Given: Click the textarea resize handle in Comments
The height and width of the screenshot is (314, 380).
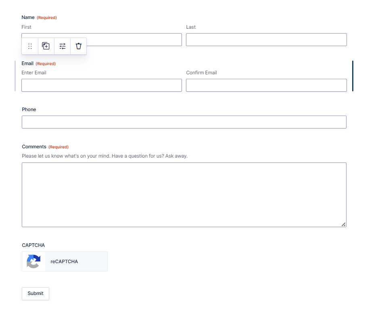Looking at the screenshot, I should [343, 224].
